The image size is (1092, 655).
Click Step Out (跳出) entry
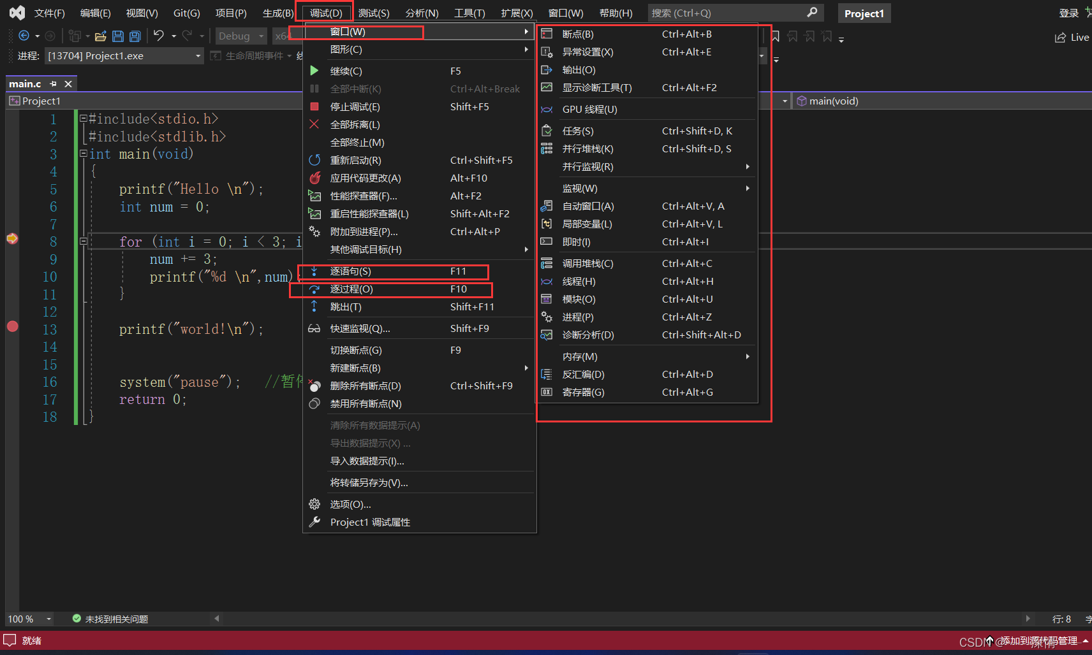coord(419,307)
